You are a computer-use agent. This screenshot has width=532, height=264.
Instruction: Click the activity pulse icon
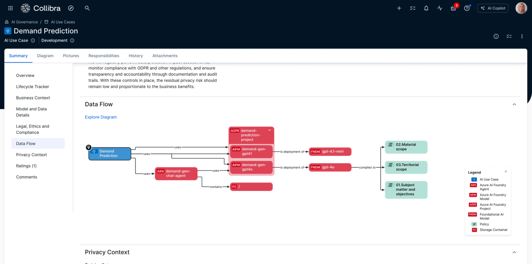[440, 8]
